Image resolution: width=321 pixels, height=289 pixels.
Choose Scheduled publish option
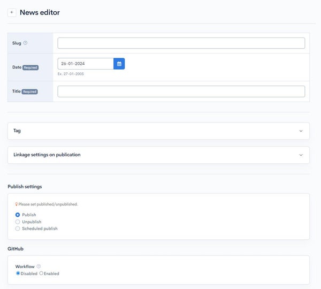(x=18, y=229)
